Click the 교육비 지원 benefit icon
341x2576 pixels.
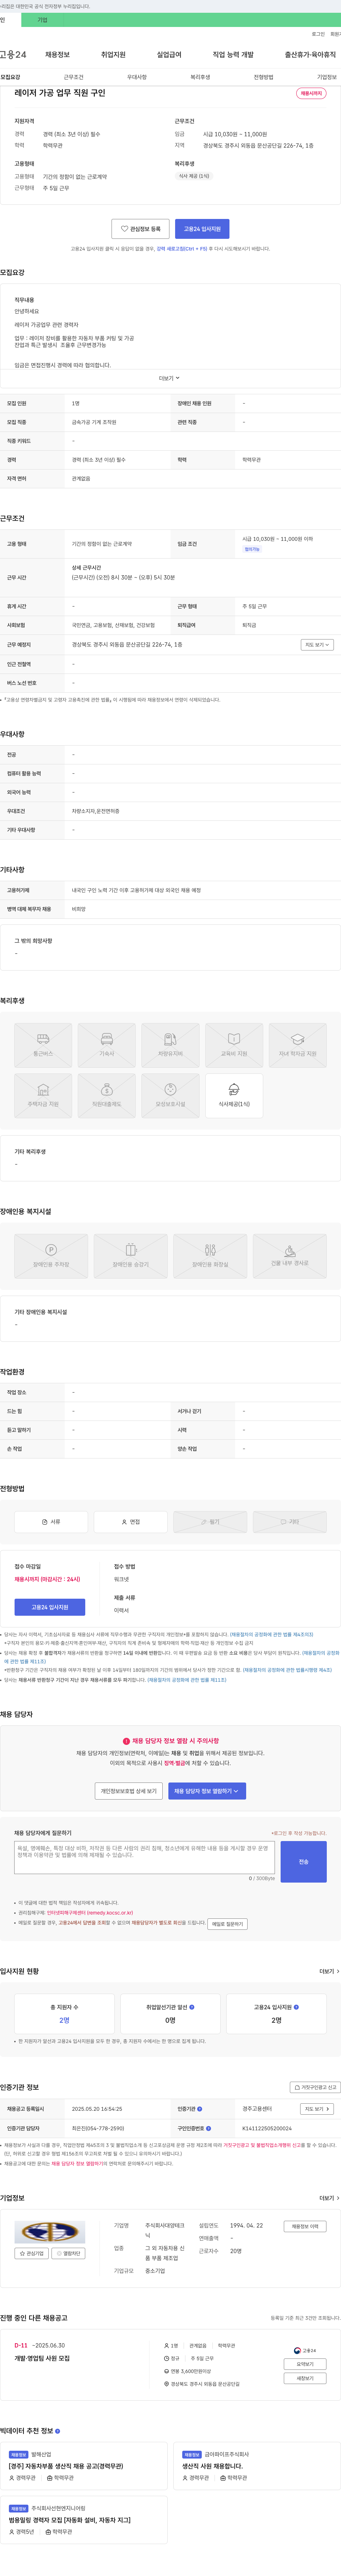coord(234,1045)
